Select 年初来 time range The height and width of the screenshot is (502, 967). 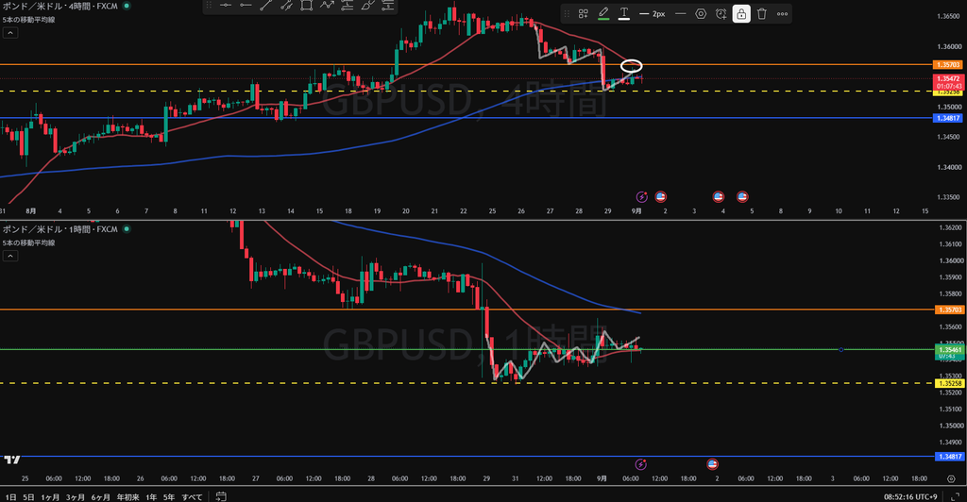click(x=127, y=497)
